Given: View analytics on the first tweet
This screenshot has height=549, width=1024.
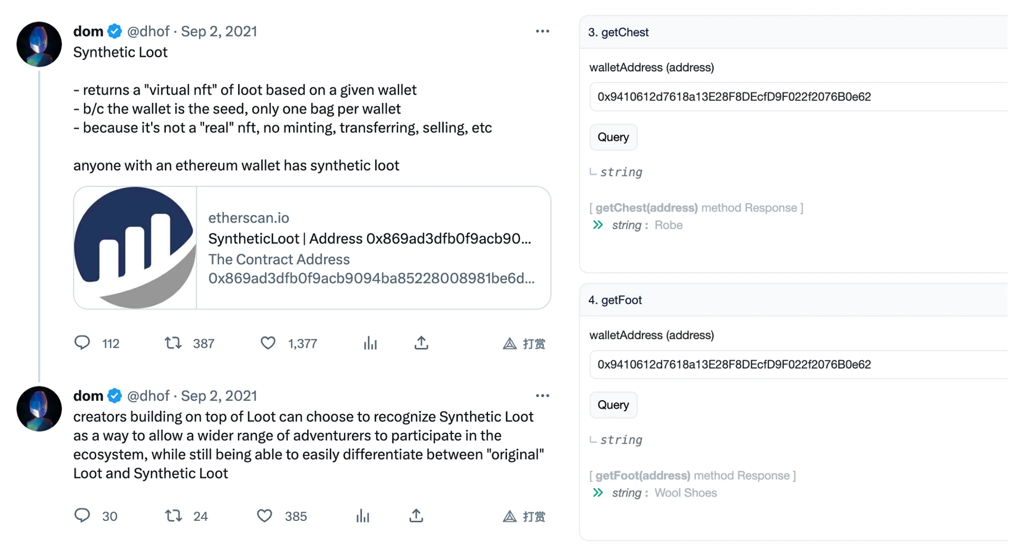Looking at the screenshot, I should click(370, 343).
